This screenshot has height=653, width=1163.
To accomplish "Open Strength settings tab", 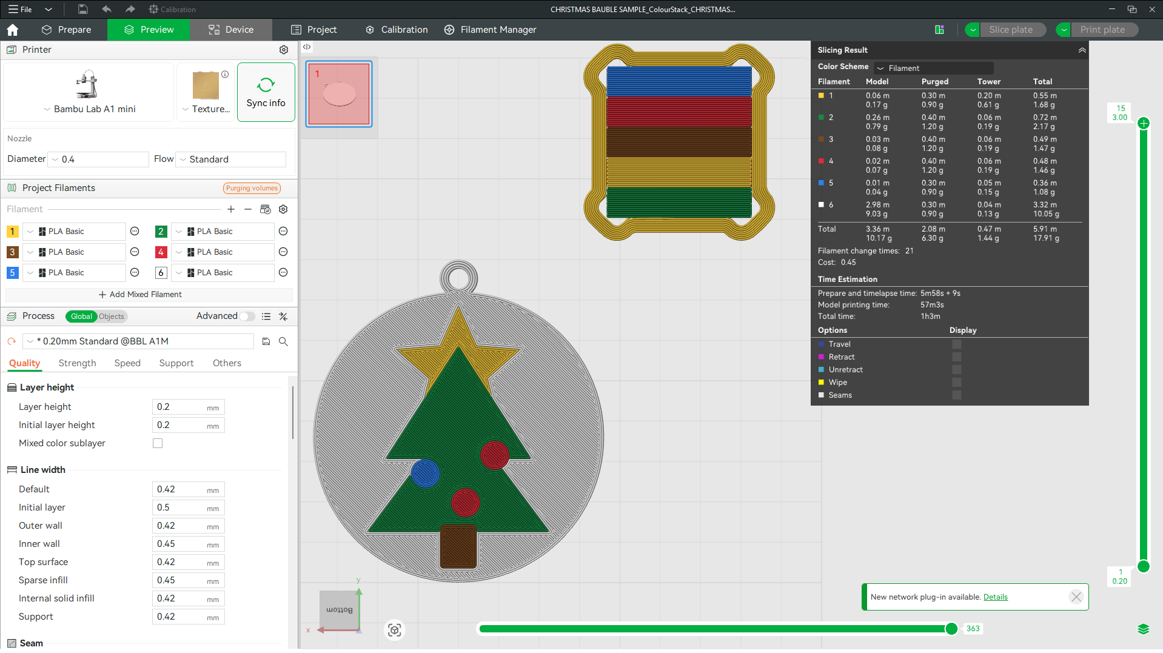I will [77, 363].
